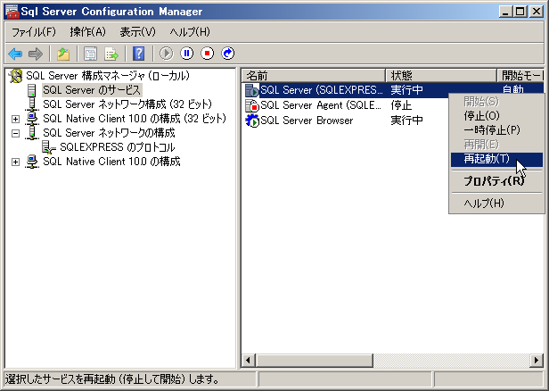Collapse SQL Server ネットワークの構成 node
Screen dimensions: 549x391
[15, 133]
